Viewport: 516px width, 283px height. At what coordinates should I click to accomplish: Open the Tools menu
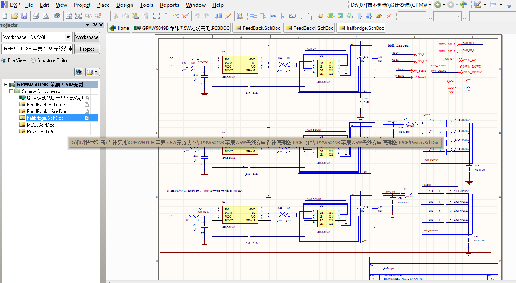tap(146, 5)
